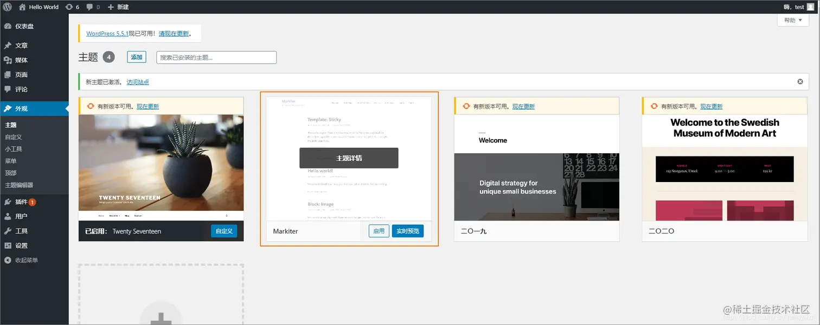Click 请现在更新 update now link
Viewport: 820px width, 325px height.
click(174, 34)
